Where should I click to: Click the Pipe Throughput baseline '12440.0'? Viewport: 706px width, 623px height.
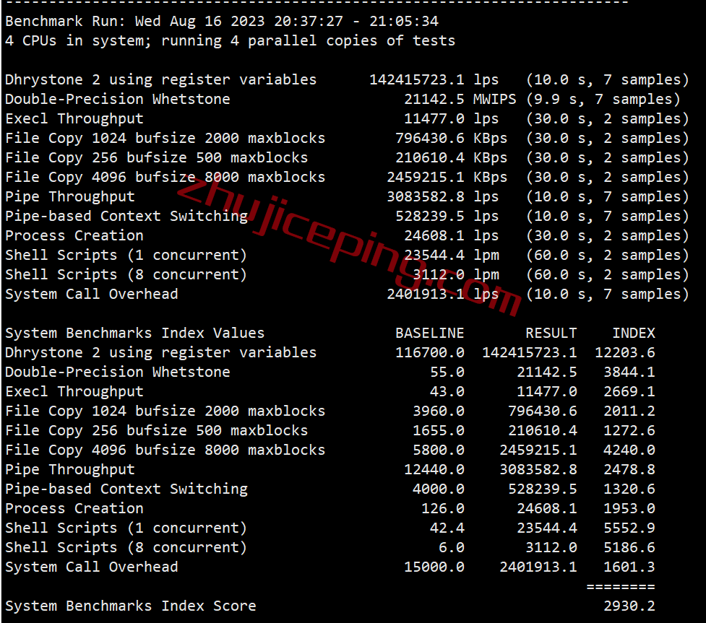tap(434, 470)
